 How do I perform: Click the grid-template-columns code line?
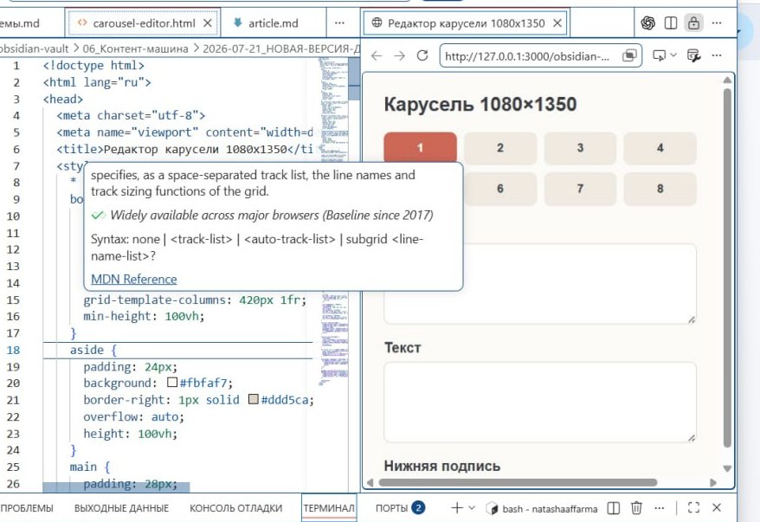tap(195, 300)
